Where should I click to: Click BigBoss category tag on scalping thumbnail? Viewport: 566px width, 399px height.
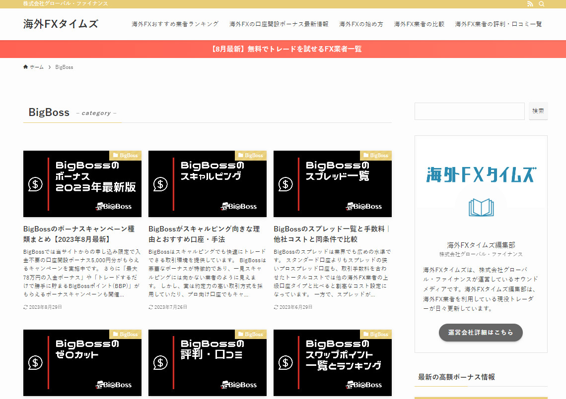251,156
